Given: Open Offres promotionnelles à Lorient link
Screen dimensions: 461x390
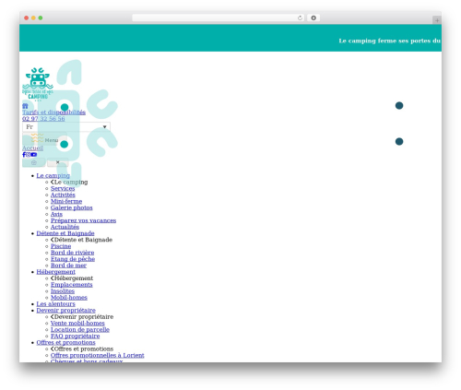Looking at the screenshot, I should pyautogui.click(x=98, y=355).
